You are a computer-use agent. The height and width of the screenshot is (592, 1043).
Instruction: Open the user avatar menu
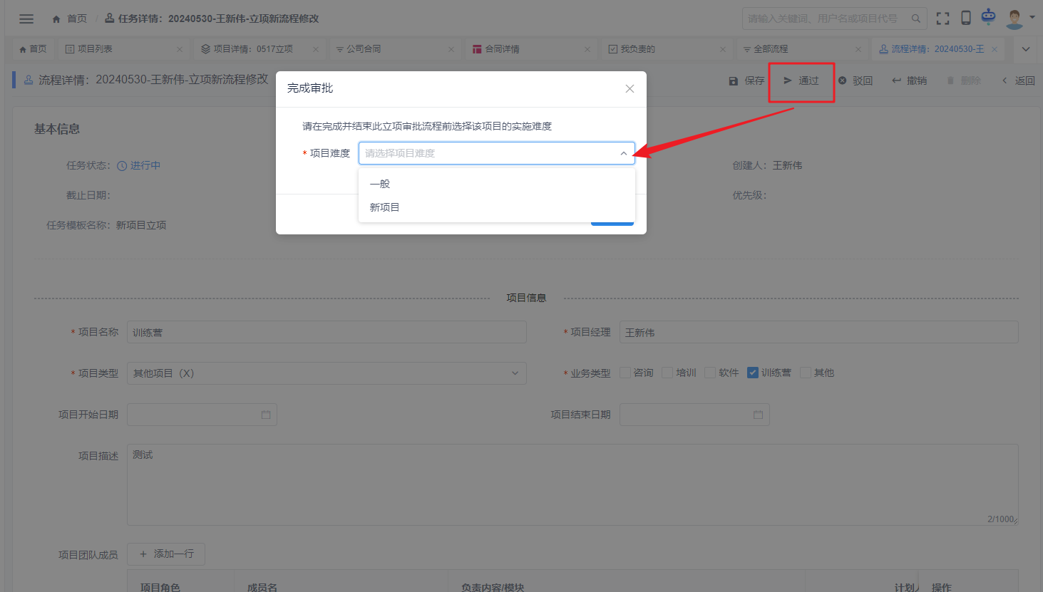coord(1014,19)
